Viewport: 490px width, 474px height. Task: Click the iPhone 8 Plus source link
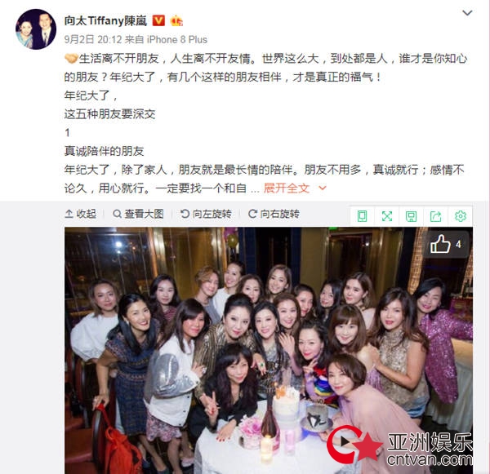(x=177, y=40)
